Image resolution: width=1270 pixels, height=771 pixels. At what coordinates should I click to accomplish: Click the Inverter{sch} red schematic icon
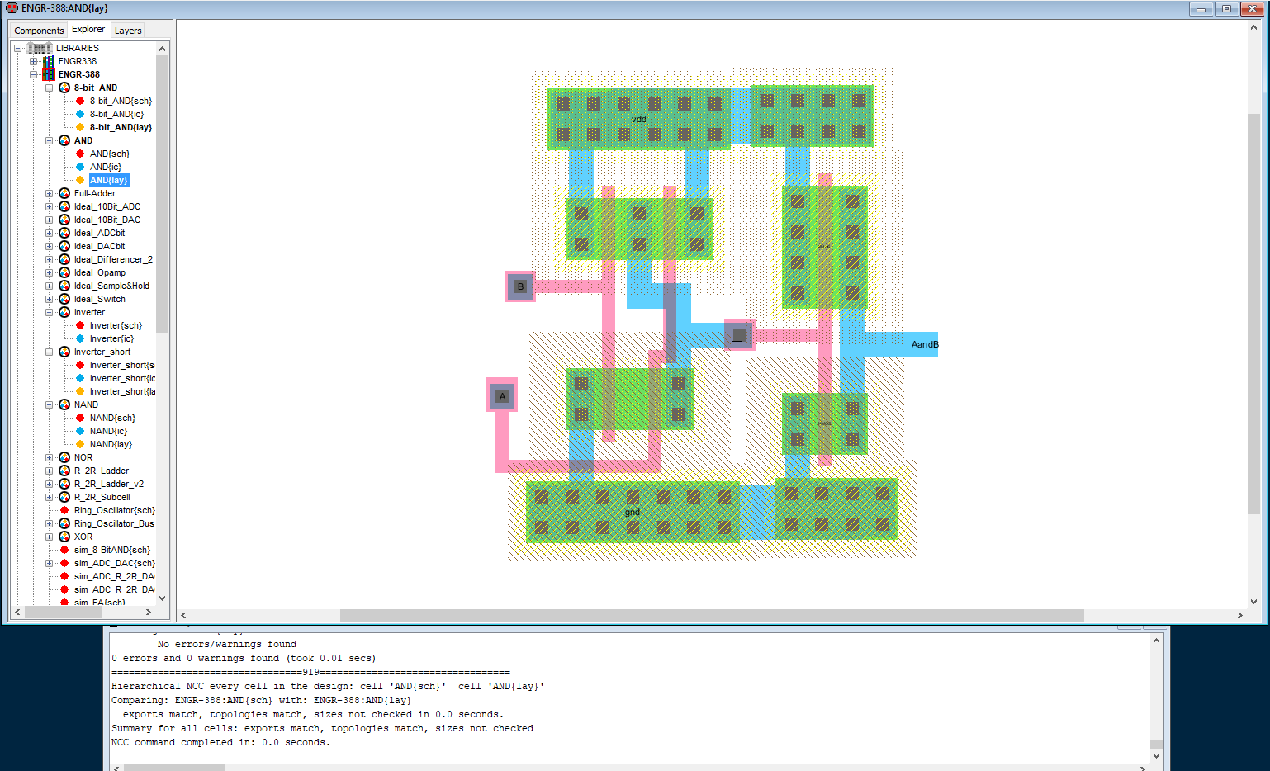click(80, 325)
